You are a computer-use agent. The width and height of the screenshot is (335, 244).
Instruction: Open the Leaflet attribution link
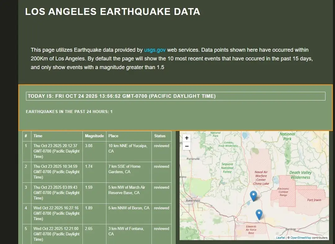280,237
